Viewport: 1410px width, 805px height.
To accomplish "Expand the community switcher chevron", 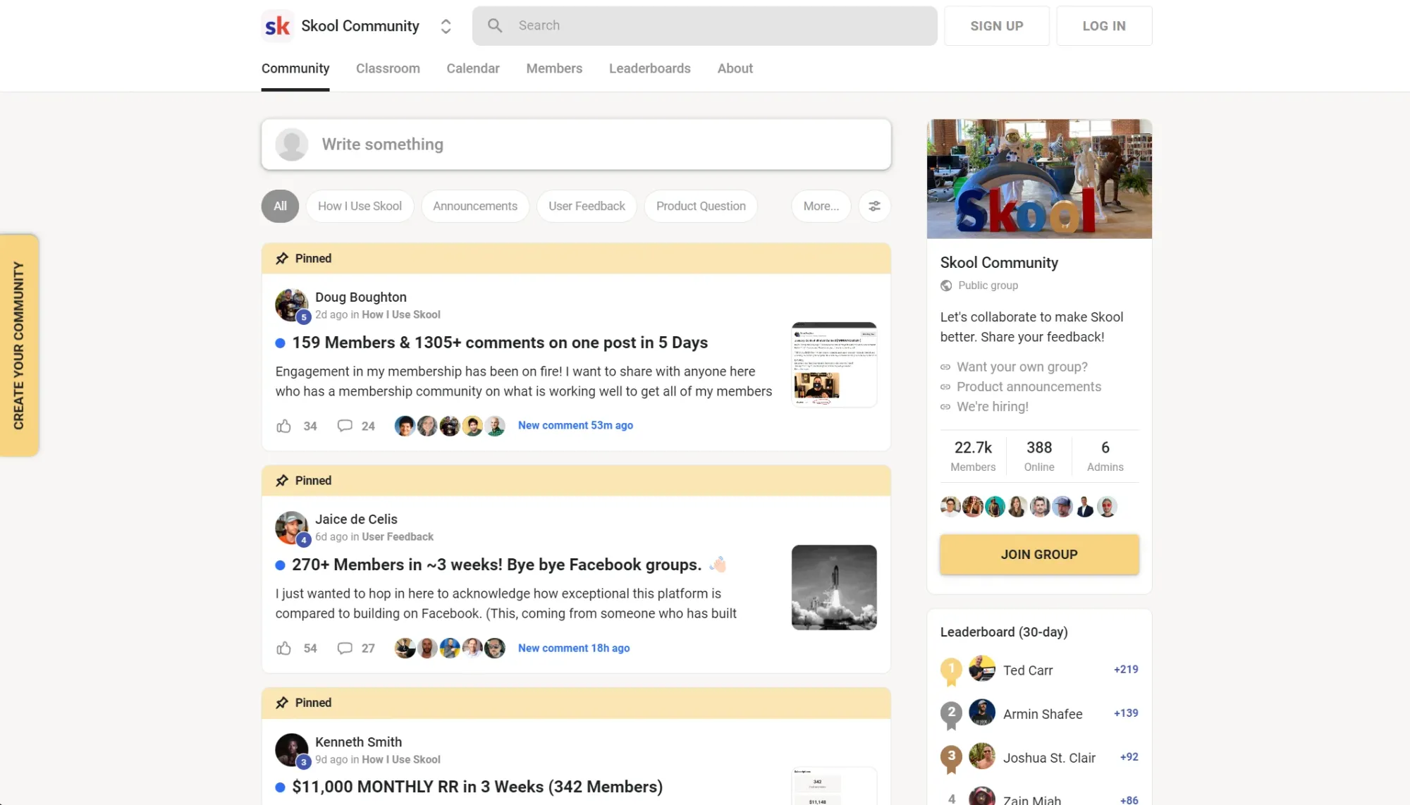I will click(446, 25).
